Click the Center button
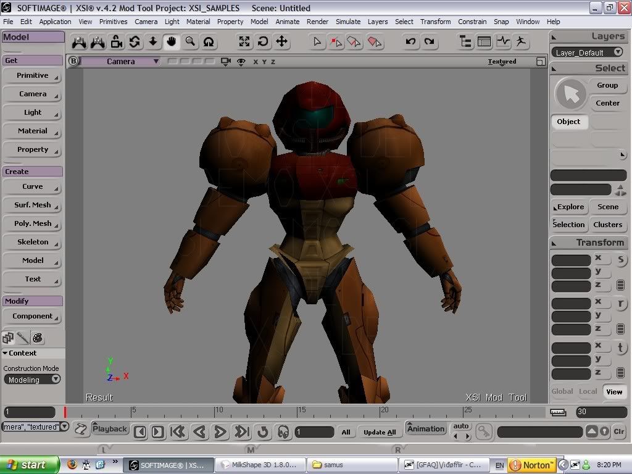 tap(607, 103)
